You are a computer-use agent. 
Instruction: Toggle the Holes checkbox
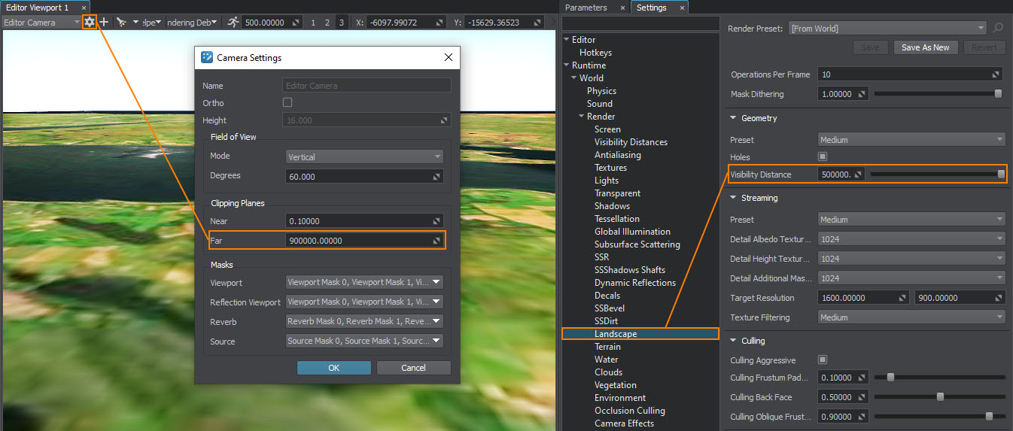823,156
